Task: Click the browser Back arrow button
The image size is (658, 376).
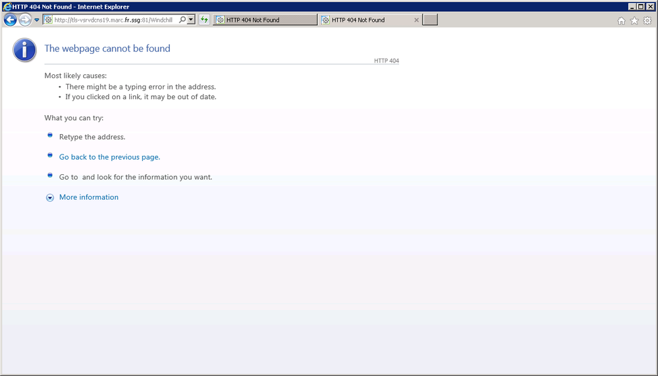Action: coord(10,20)
